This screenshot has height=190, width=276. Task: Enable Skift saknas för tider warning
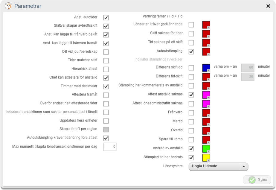coord(191,34)
